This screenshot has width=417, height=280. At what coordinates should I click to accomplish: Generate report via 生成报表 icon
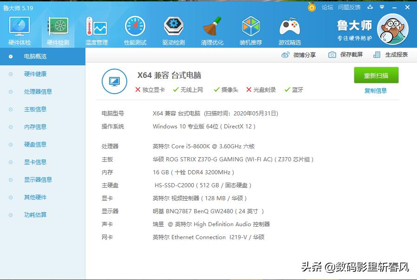coord(390,54)
